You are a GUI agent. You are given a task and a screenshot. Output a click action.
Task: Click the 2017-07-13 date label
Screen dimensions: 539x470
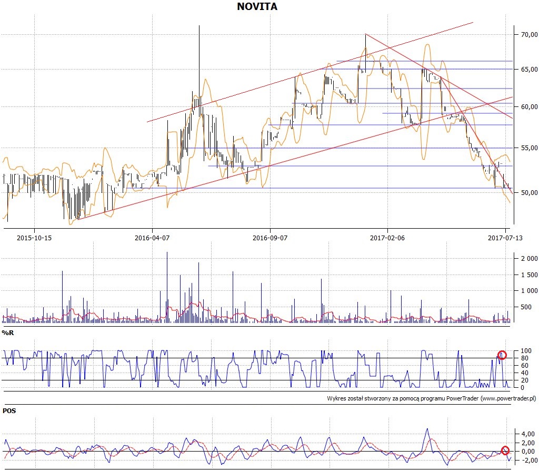coord(505,238)
